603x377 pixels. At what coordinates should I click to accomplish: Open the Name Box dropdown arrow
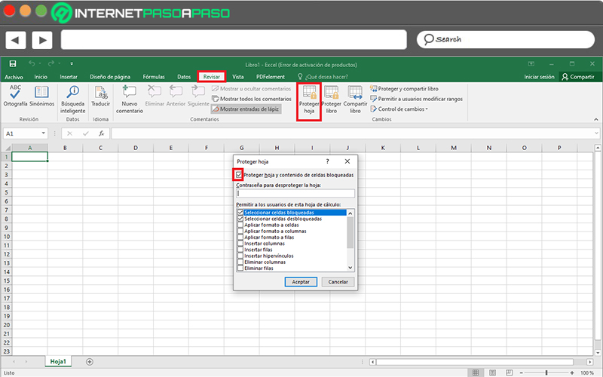point(43,133)
